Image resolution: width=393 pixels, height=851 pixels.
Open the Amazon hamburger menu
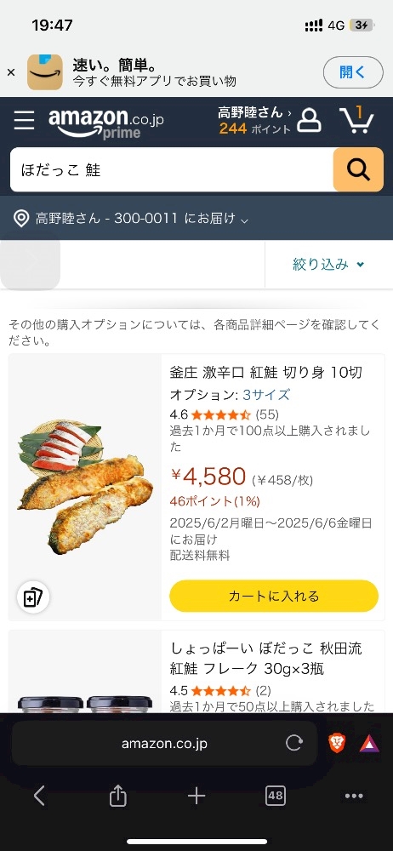click(x=25, y=120)
